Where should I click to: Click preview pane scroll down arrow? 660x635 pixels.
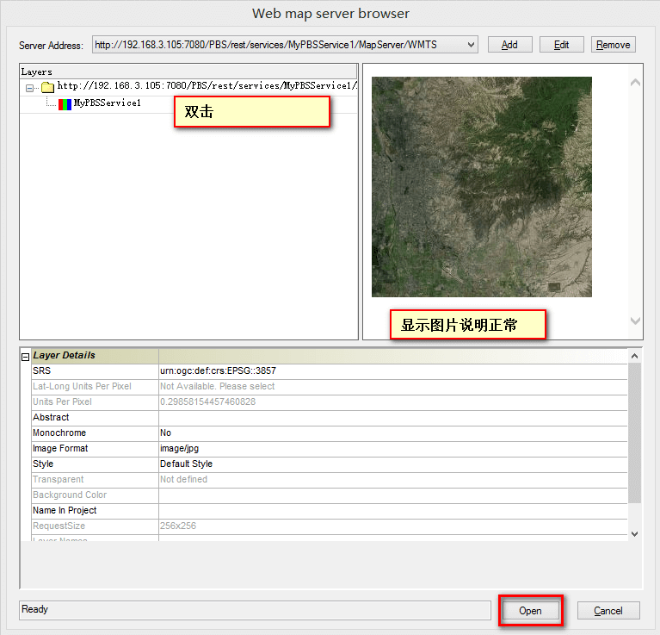[x=635, y=321]
